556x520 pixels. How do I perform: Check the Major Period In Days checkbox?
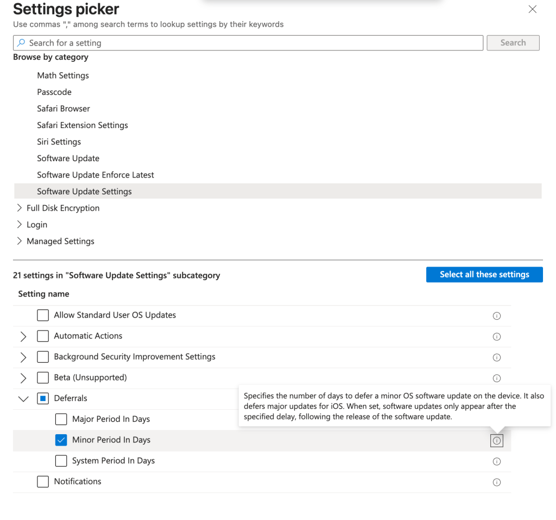tap(61, 420)
